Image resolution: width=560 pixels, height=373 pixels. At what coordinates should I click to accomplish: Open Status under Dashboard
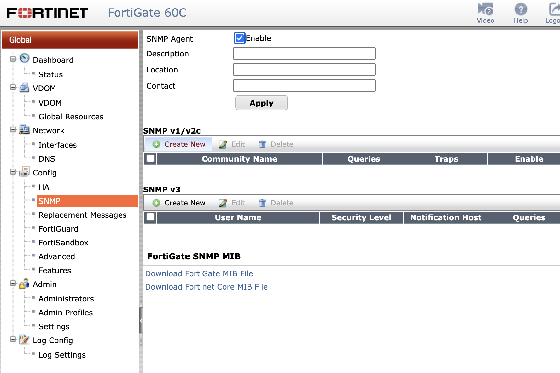(50, 74)
